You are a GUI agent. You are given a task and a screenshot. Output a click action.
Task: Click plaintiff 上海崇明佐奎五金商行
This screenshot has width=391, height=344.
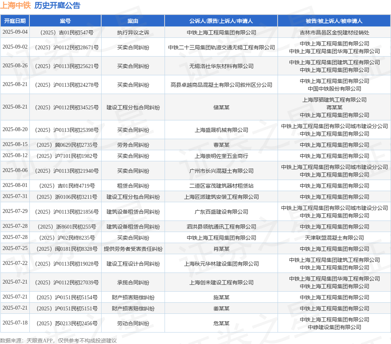coord(221,156)
